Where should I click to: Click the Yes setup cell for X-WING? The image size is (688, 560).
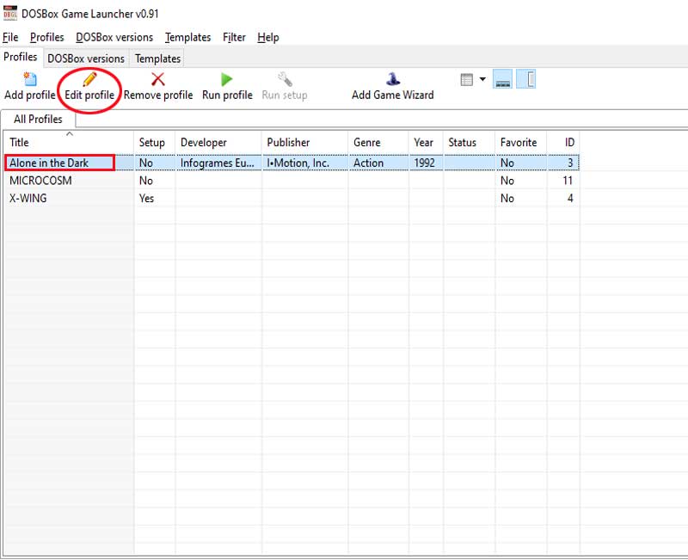click(155, 198)
